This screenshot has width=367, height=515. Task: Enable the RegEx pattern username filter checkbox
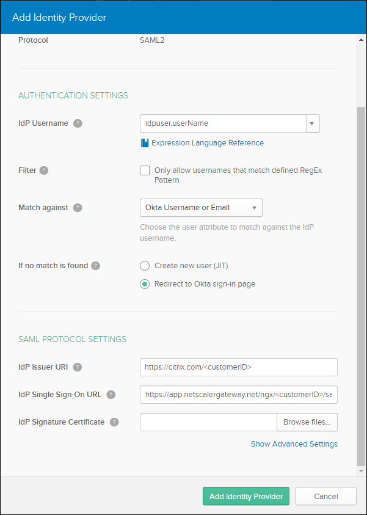pyautogui.click(x=145, y=171)
